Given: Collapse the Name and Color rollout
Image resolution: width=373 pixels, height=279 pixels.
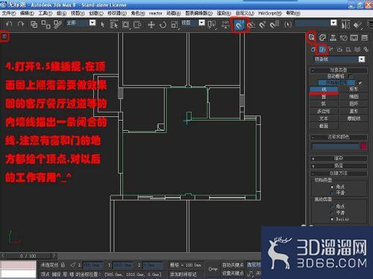Looking at the screenshot, I should point(339,137).
